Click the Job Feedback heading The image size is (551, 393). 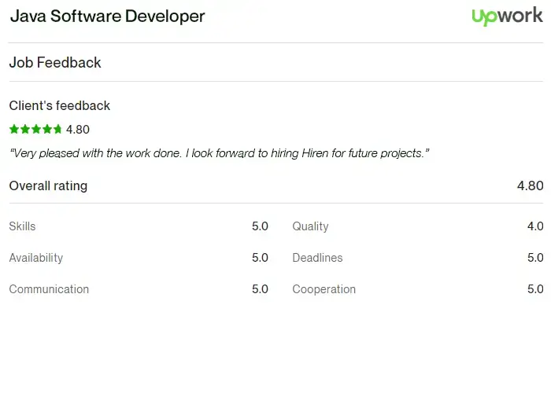[x=55, y=62]
